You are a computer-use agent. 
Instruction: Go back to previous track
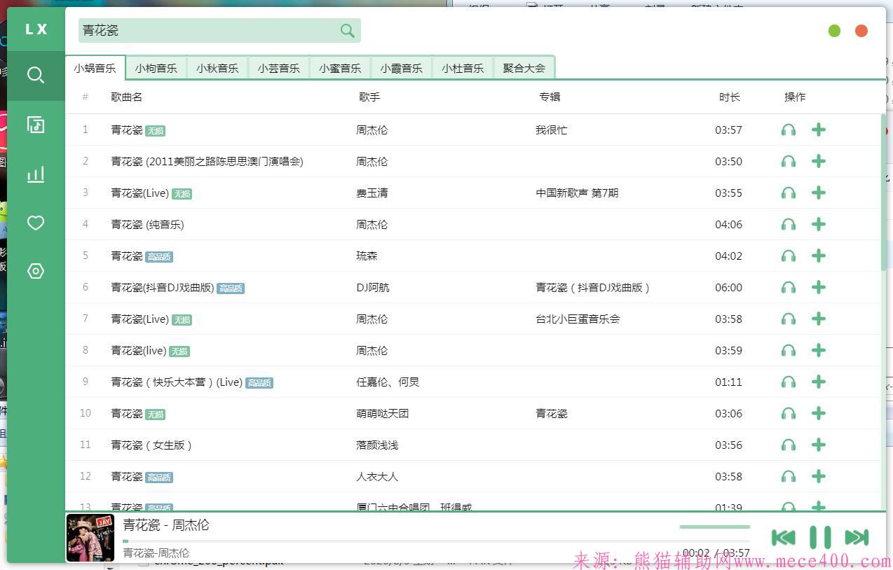pos(783,537)
